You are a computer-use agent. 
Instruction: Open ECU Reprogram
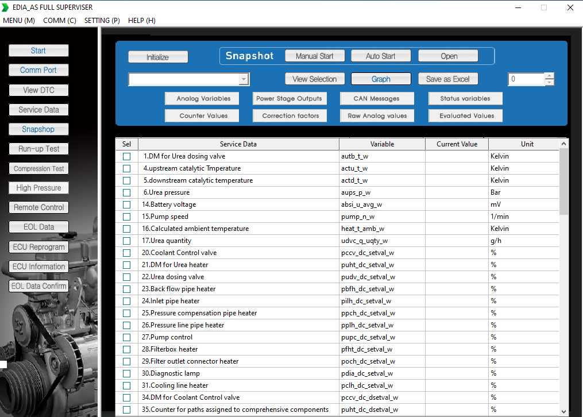point(38,247)
